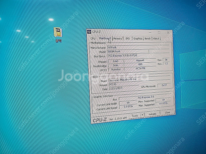Viewport: 206px width, 154px height.
Task: Minimize the CPU-Z window
Action: click(x=150, y=32)
